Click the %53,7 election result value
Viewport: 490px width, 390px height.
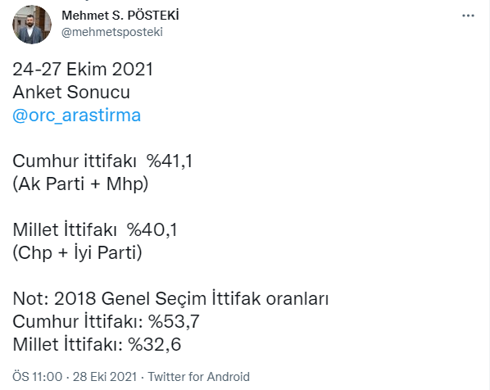(174, 321)
